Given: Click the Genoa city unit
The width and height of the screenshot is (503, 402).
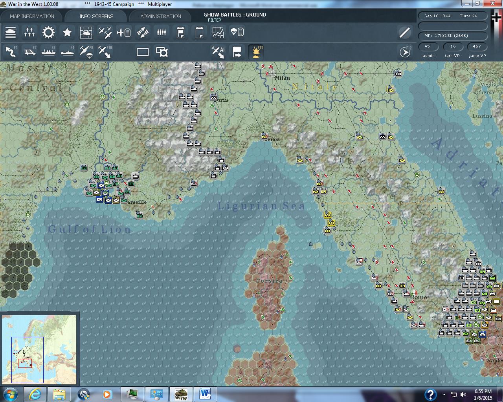Looking at the screenshot, I should pos(265,136).
